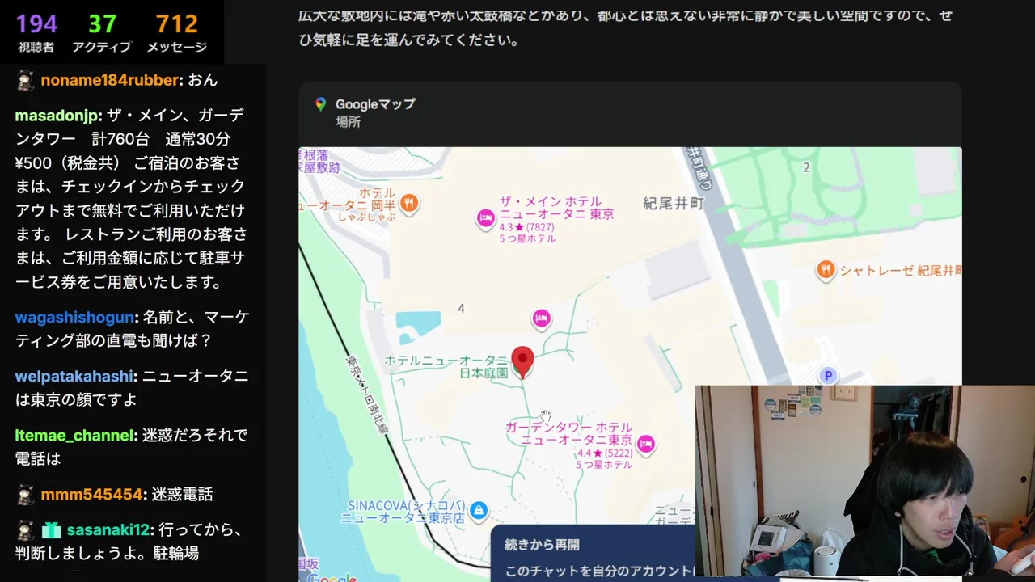
Task: Click the Chateraise Kioicho orange restaurant marker
Action: click(826, 270)
